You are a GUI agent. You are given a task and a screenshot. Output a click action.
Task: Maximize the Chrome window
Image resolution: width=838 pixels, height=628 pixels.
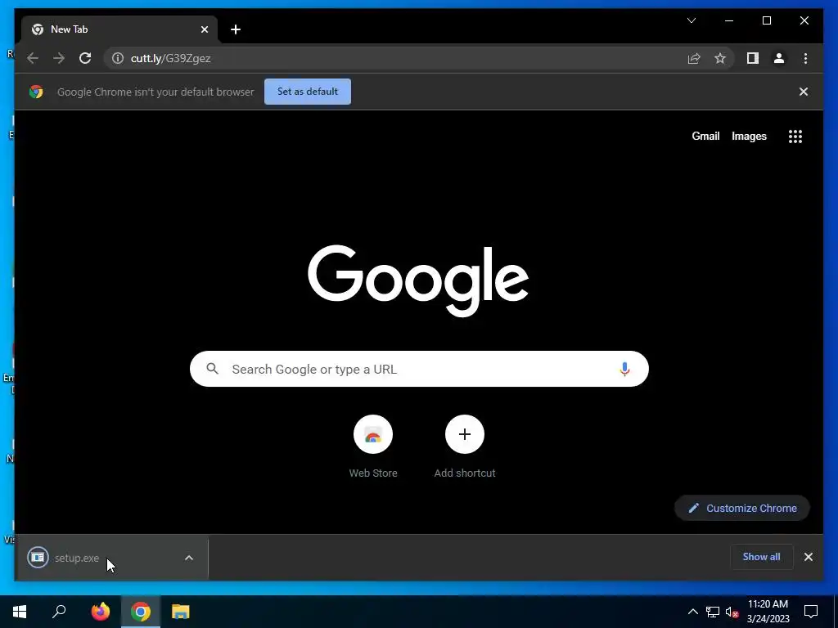[x=766, y=20]
